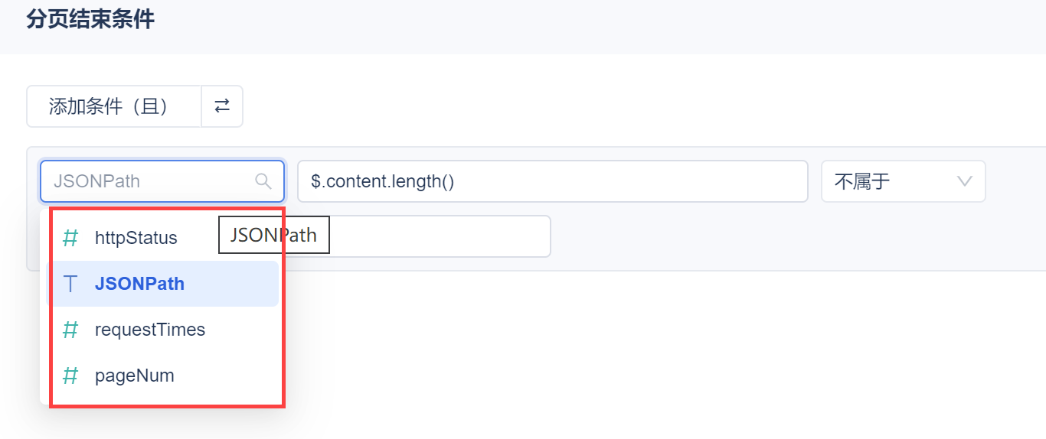Select httpStatus from the dropdown list
The width and height of the screenshot is (1046, 439).
click(x=136, y=238)
